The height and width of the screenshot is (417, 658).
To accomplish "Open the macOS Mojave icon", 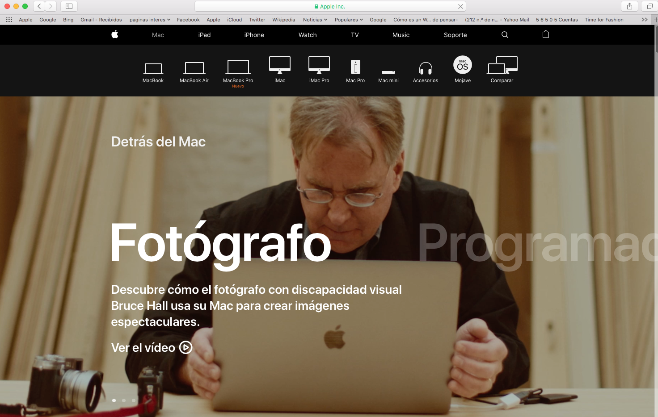I will point(463,65).
